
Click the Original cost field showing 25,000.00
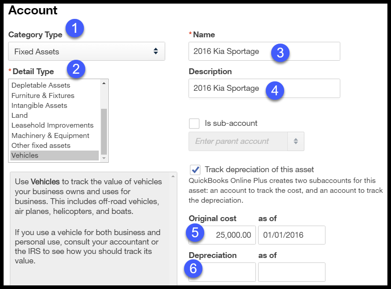(x=222, y=235)
